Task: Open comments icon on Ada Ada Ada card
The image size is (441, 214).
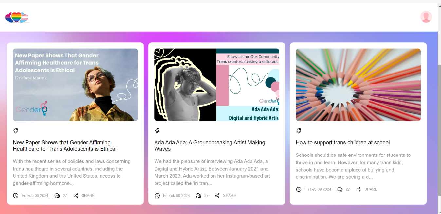Action: [x=198, y=196]
